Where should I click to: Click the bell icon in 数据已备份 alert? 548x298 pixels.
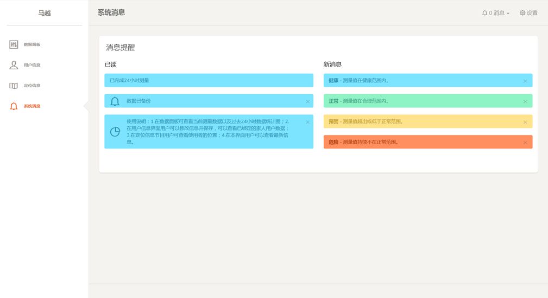pos(115,101)
